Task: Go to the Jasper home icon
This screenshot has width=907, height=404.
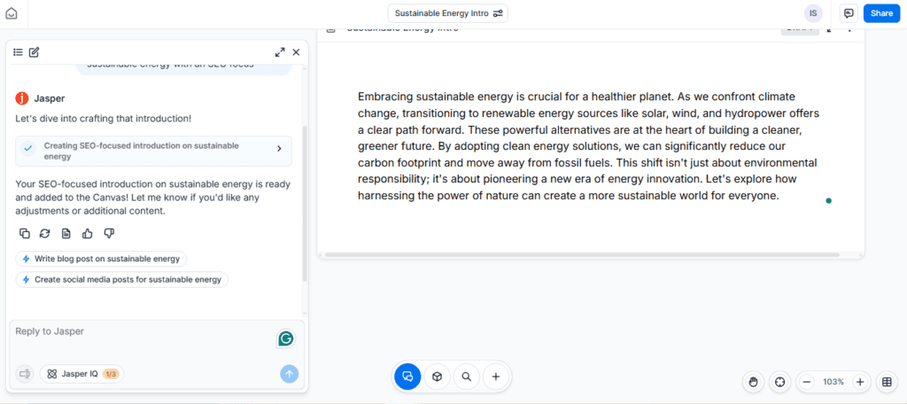Action: (11, 12)
